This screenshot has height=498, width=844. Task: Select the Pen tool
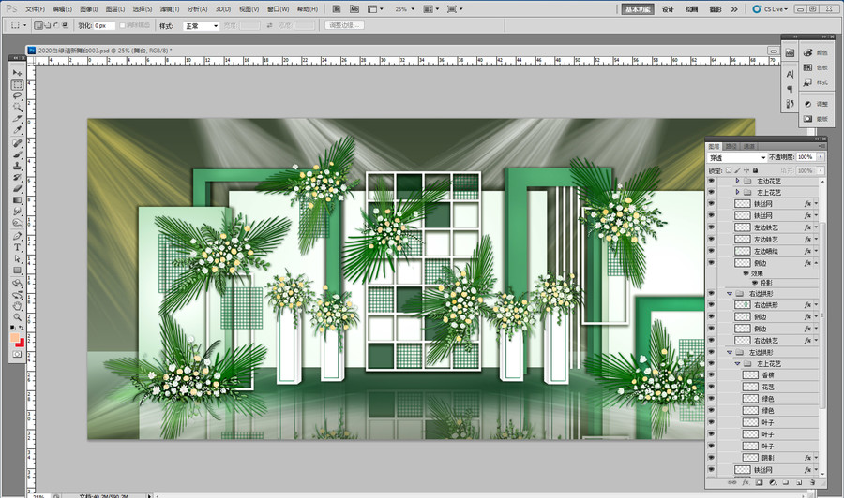pos(17,237)
